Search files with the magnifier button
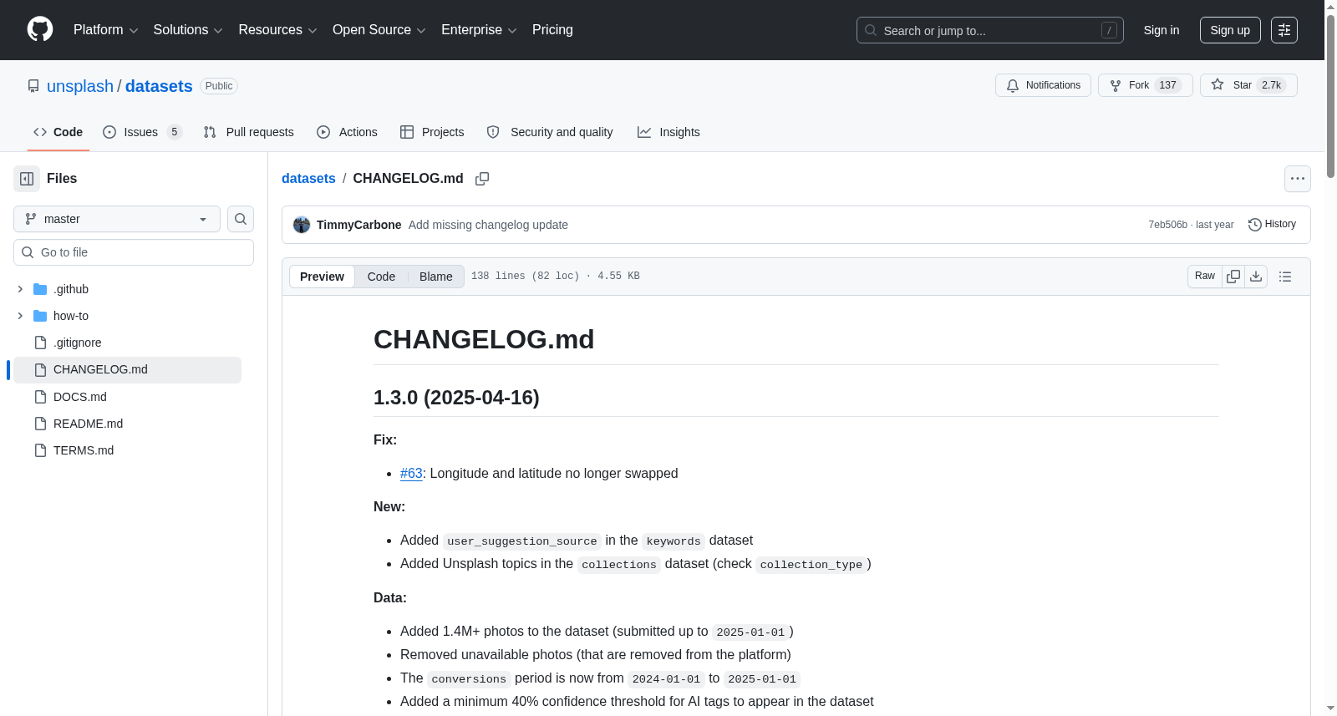The height and width of the screenshot is (716, 1337). (241, 219)
